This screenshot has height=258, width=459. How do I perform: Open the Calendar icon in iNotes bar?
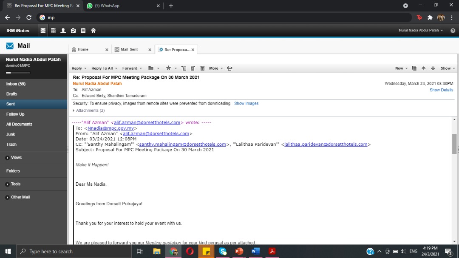pos(53,31)
